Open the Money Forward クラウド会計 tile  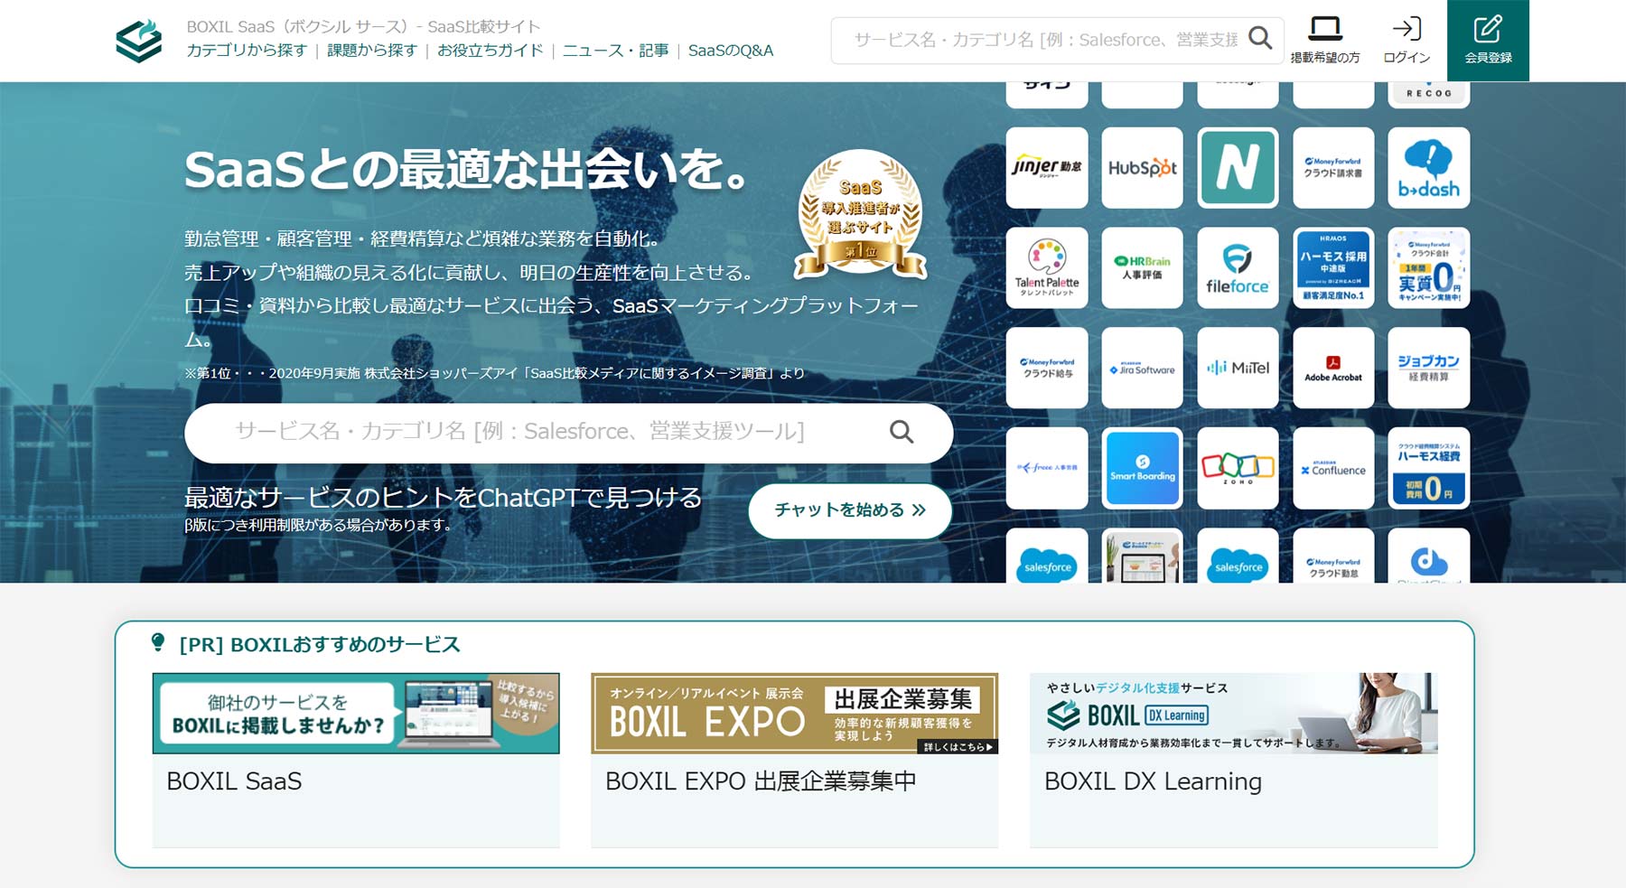(1429, 268)
